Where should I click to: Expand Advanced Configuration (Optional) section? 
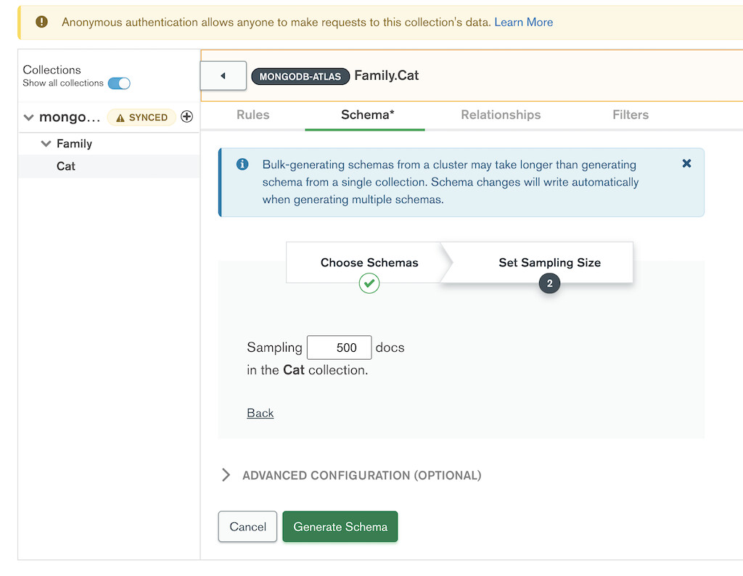coord(226,475)
